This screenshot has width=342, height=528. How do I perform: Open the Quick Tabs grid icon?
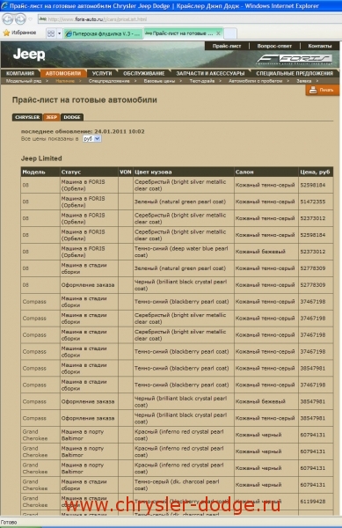coord(51,33)
